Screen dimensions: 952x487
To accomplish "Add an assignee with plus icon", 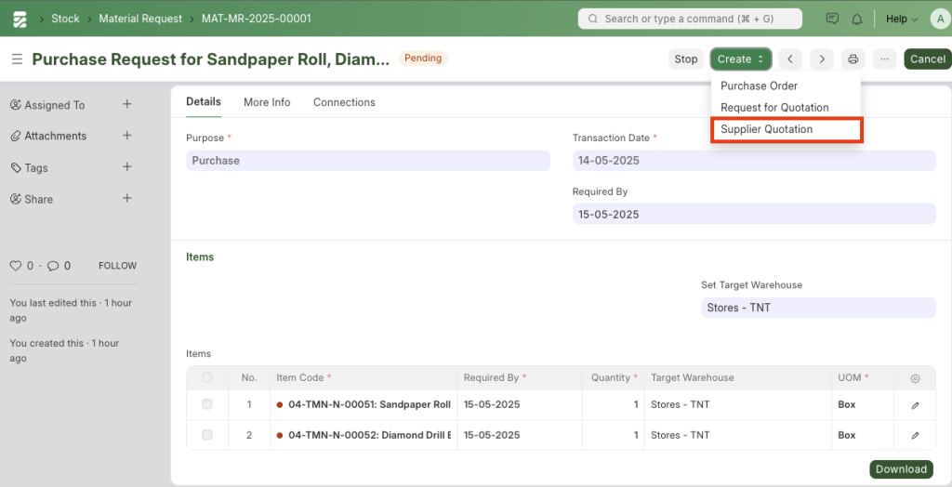I will 126,104.
